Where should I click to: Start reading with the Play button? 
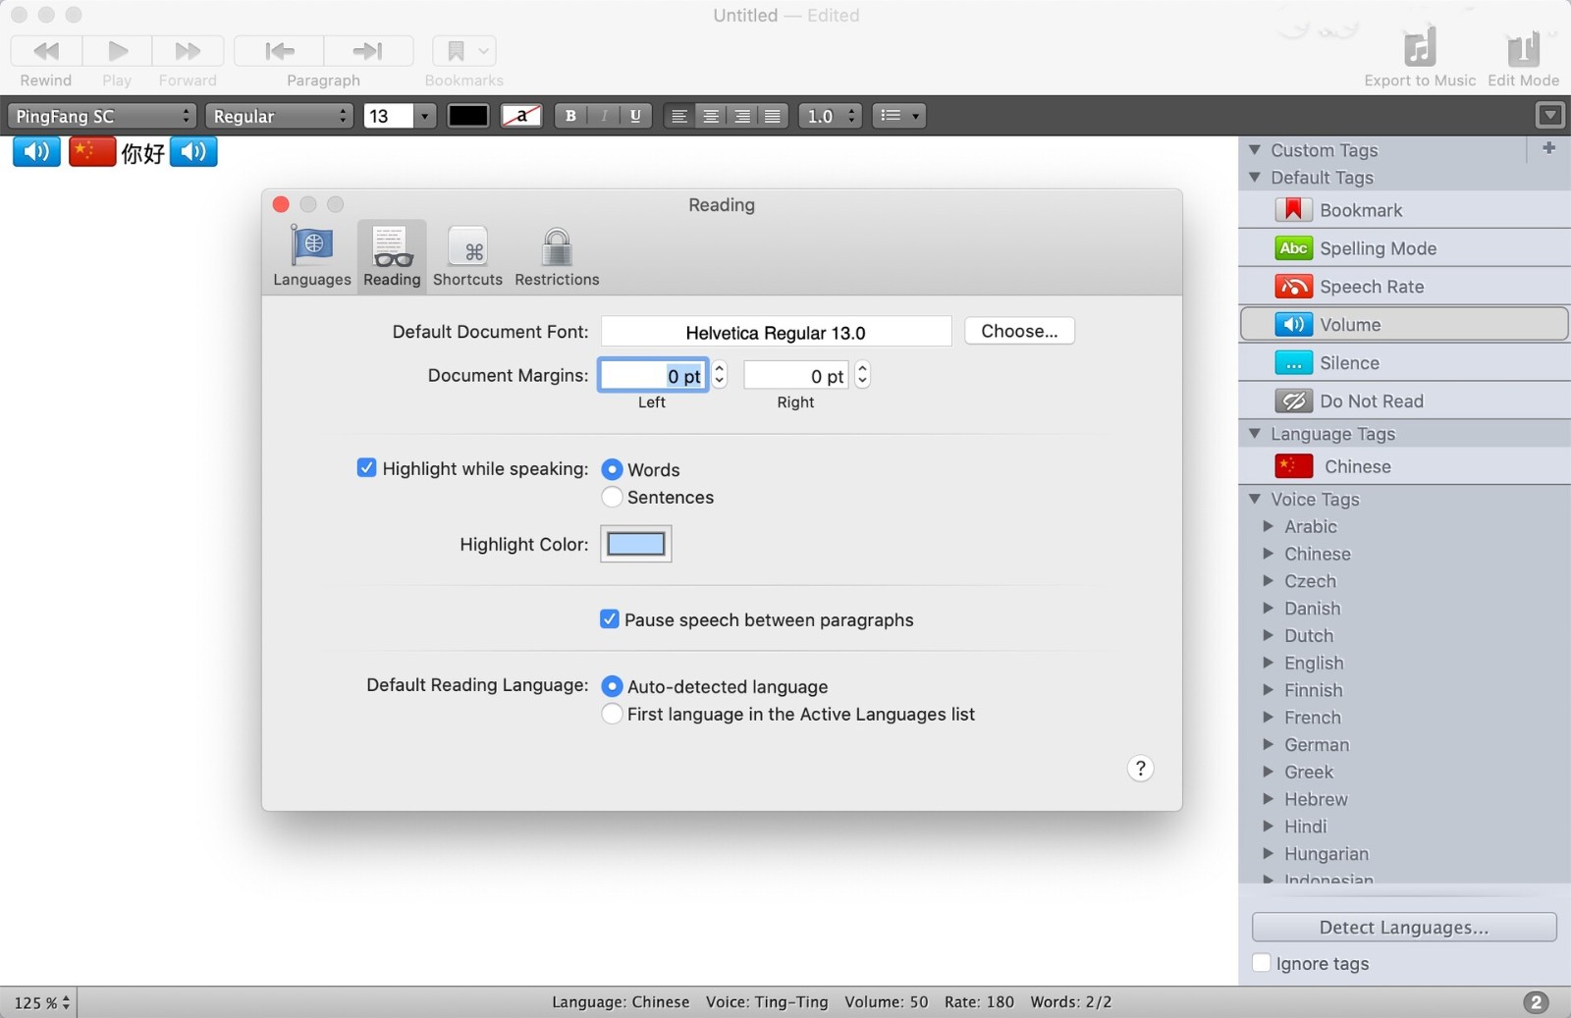pos(117,51)
